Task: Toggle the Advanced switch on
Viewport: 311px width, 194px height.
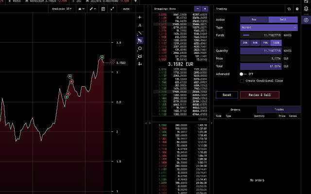Action: [x=243, y=74]
